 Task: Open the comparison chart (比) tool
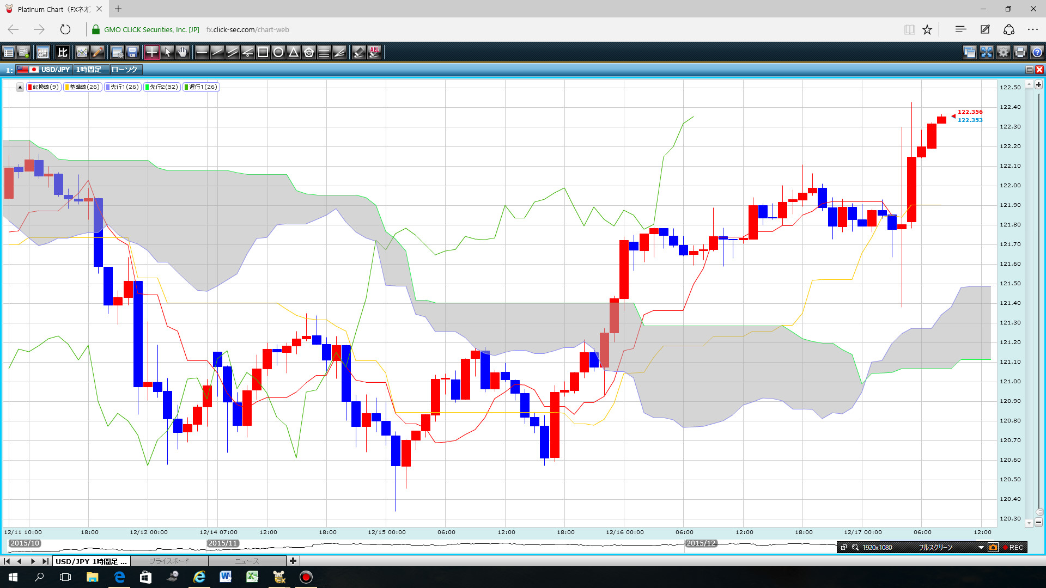coord(63,52)
